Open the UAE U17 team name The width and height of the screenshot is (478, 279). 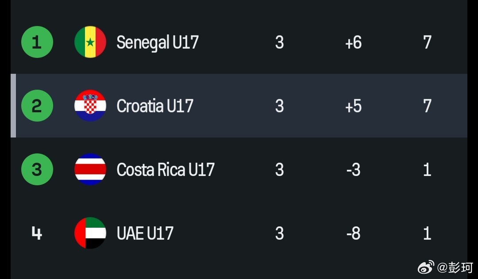145,233
